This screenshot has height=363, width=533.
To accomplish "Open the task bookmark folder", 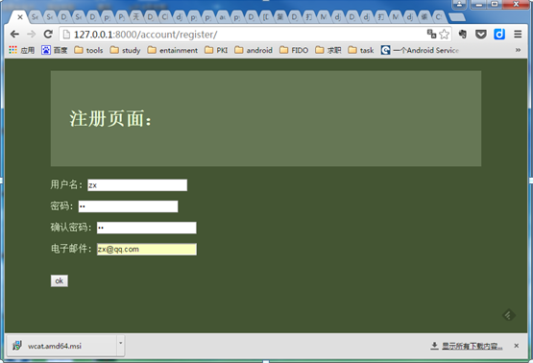I will [x=361, y=50].
